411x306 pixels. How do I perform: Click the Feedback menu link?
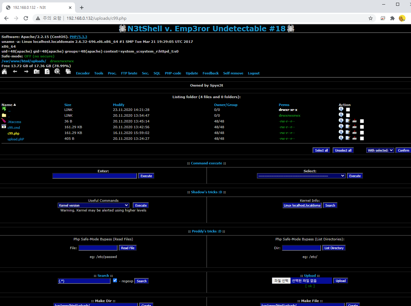click(211, 73)
